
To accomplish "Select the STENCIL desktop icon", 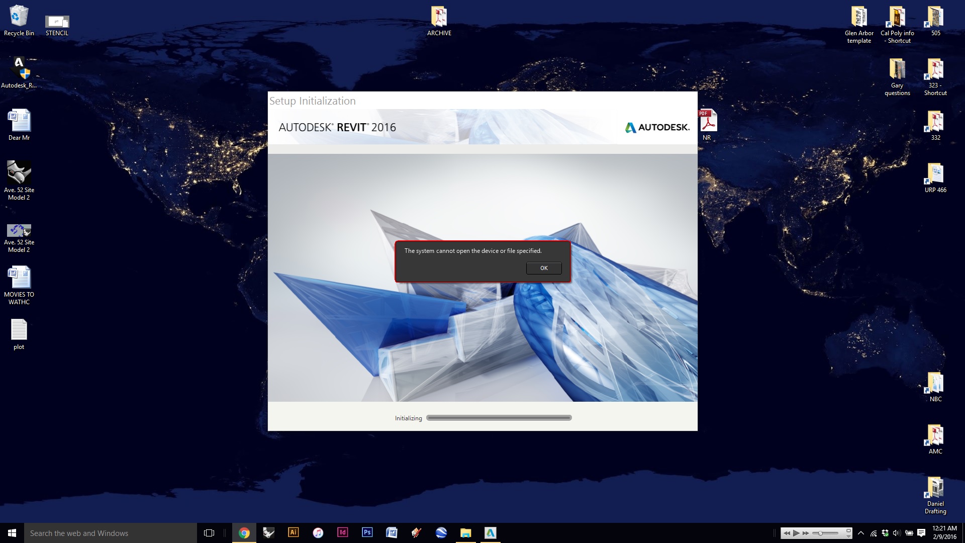I will coord(57,25).
